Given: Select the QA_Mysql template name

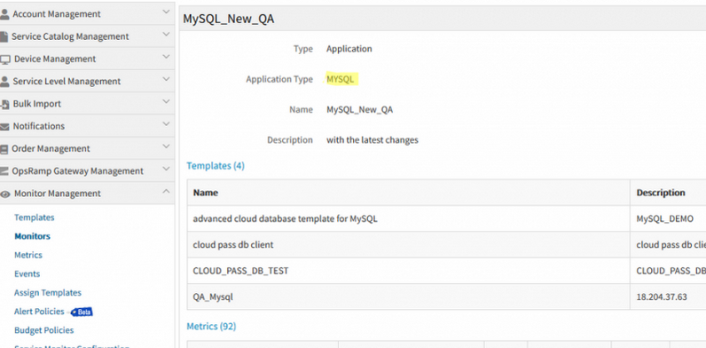Looking at the screenshot, I should pyautogui.click(x=213, y=297).
